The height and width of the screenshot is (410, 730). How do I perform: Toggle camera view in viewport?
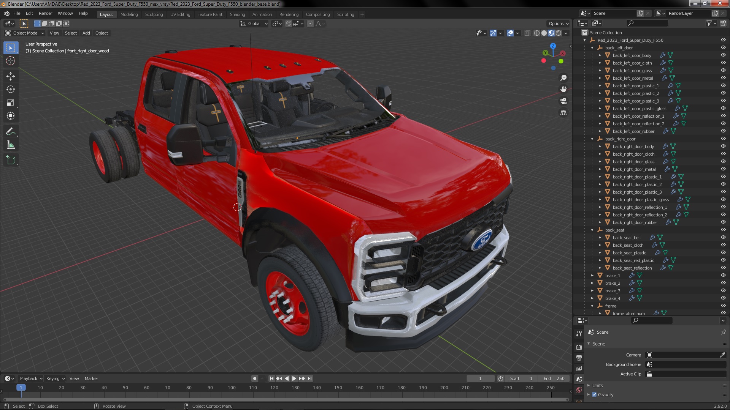(x=563, y=101)
